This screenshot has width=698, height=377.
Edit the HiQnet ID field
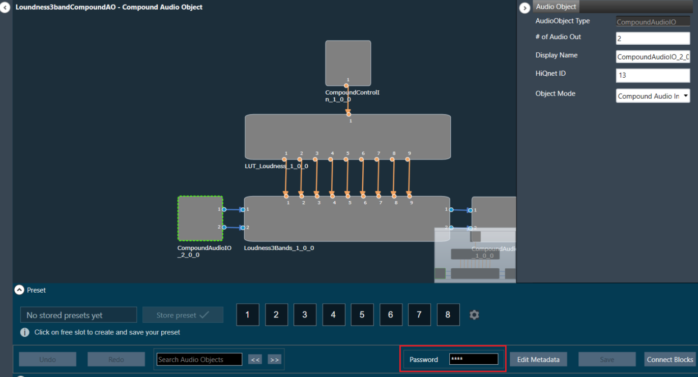(653, 75)
